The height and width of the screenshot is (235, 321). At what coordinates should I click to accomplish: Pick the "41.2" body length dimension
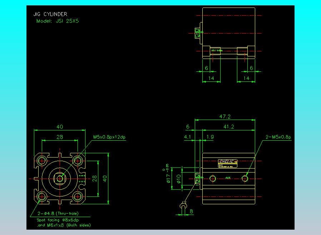[x=229, y=126]
